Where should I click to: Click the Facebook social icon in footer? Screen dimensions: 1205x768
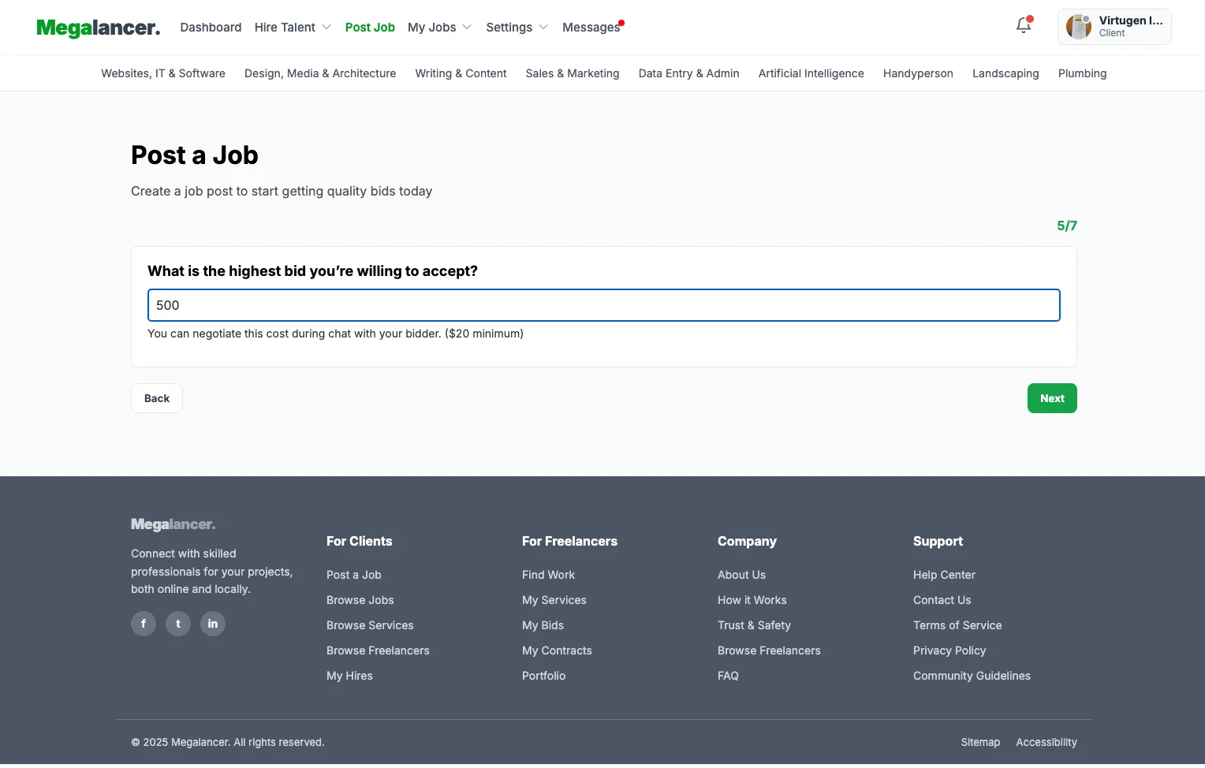click(x=144, y=624)
